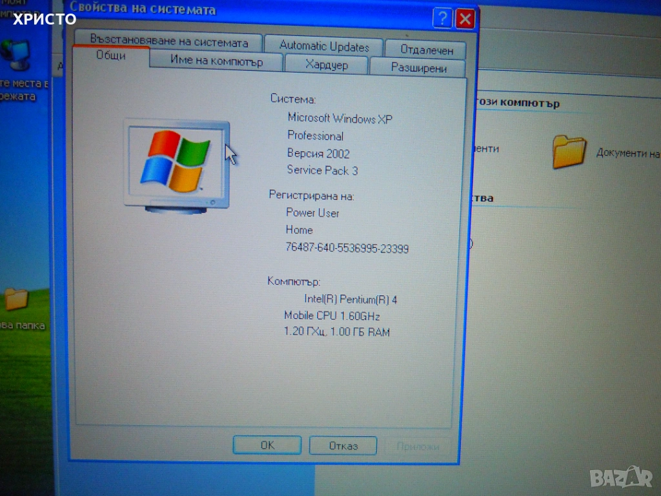The image size is (661, 496).
Task: Switch to the Име на компютър tab
Action: click(x=216, y=61)
